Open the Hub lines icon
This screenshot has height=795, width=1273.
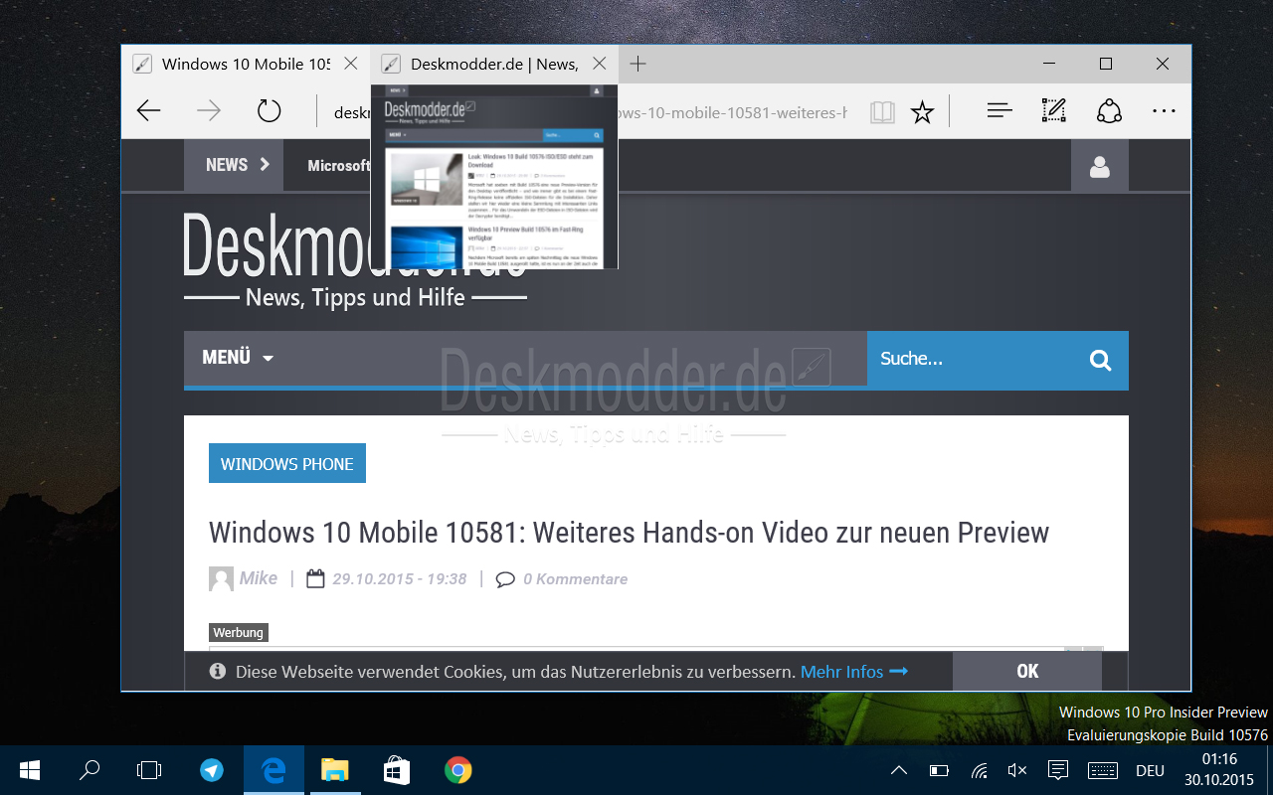[x=1000, y=111]
